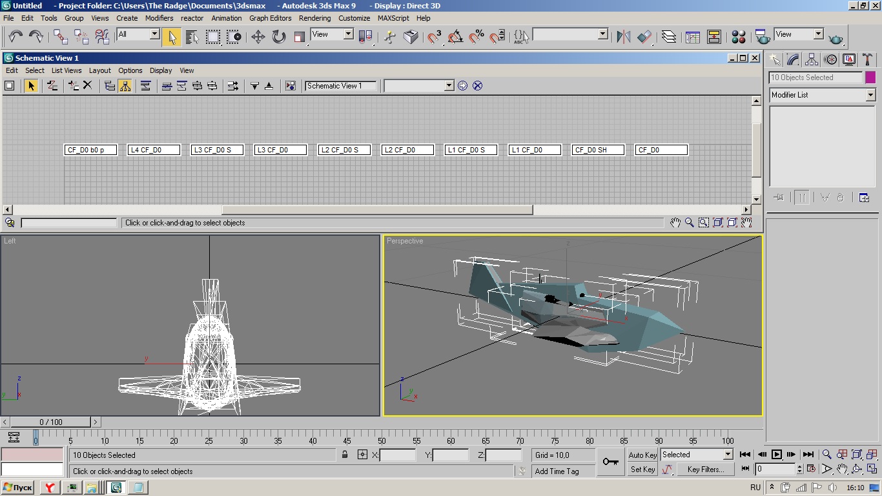882x496 pixels.
Task: Select the CF_D0 SH schematic node
Action: (x=598, y=150)
